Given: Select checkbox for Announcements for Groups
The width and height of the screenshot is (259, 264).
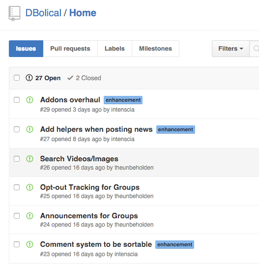Looking at the screenshot, I should [17, 216].
